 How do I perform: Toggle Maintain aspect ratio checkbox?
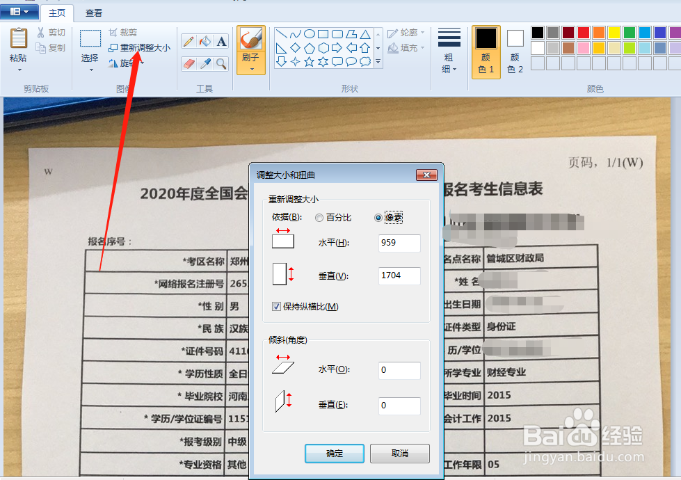276,307
